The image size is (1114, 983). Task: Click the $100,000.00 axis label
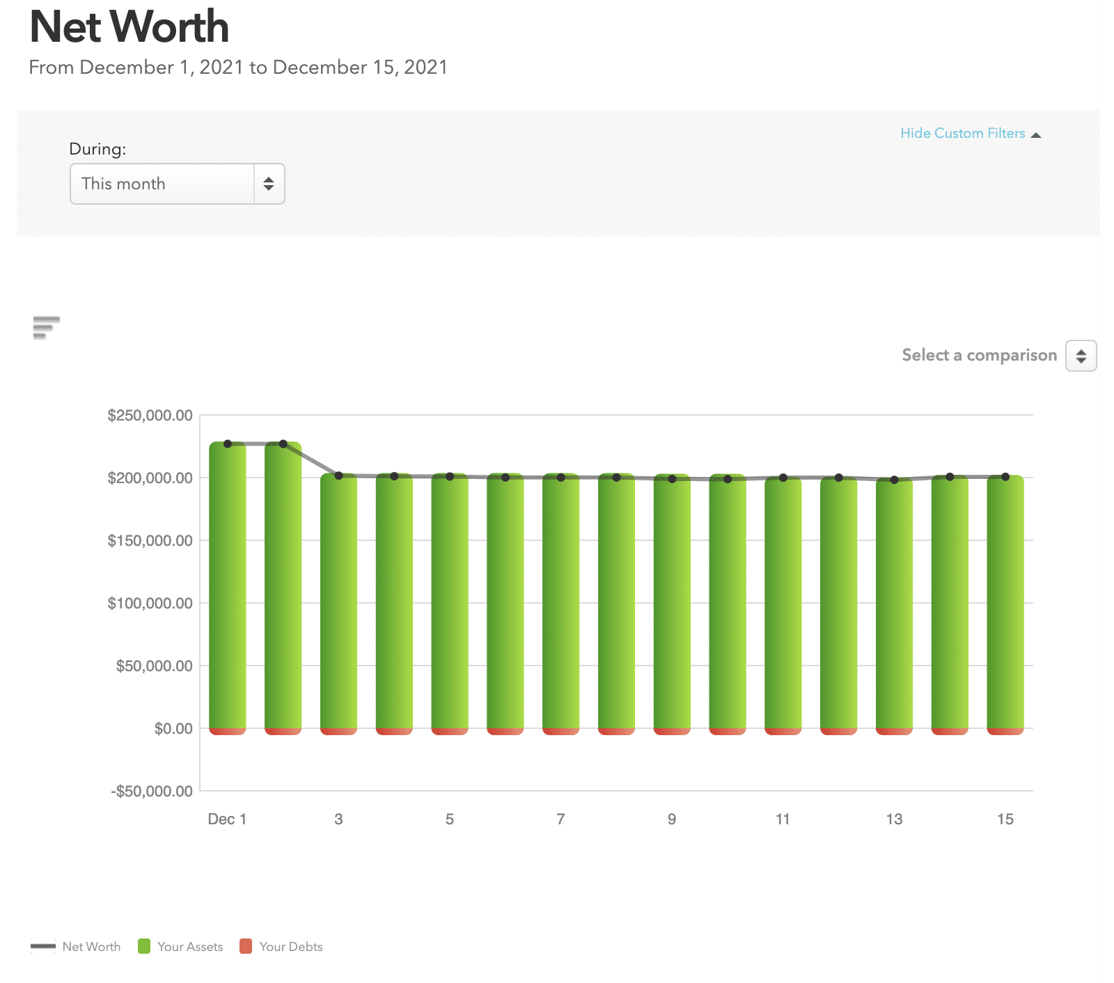click(150, 603)
